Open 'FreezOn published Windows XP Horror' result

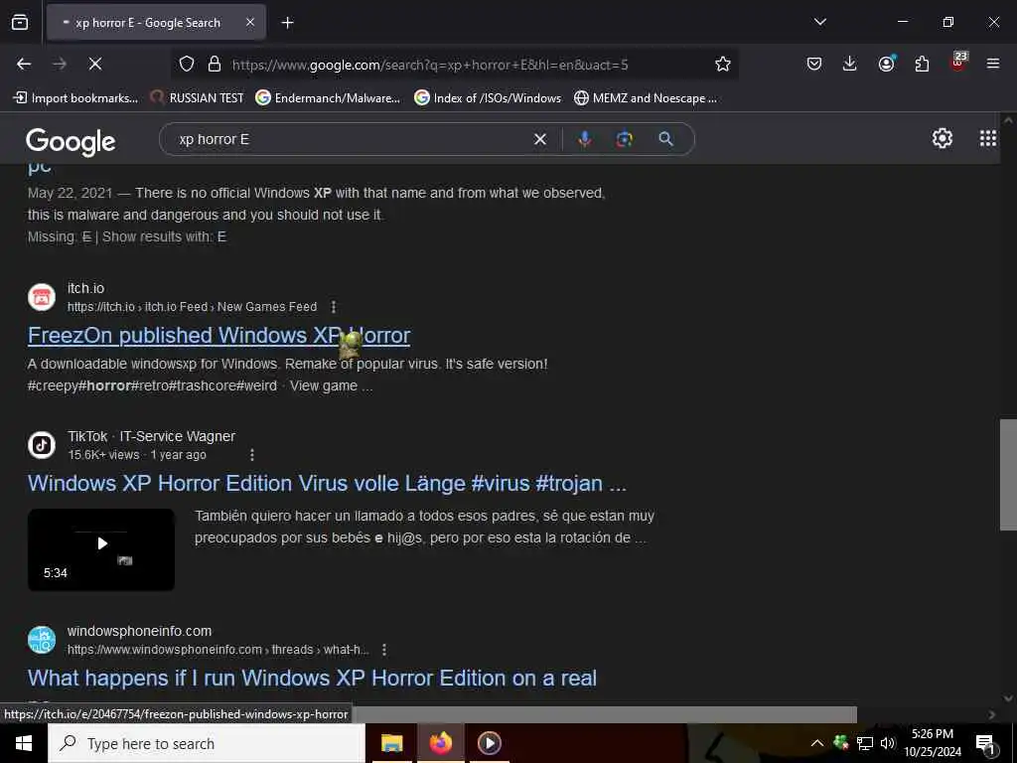click(218, 336)
